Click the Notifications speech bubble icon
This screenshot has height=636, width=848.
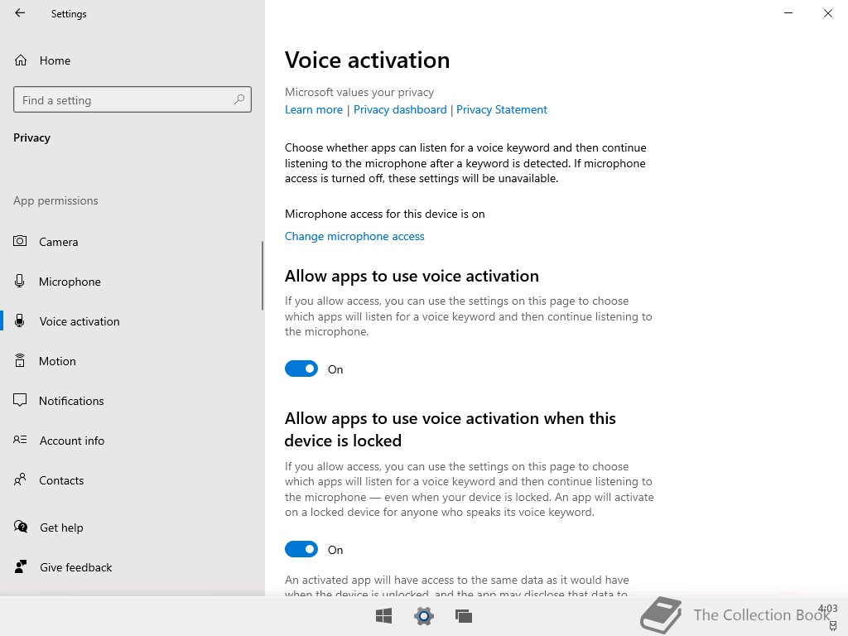[x=20, y=400]
